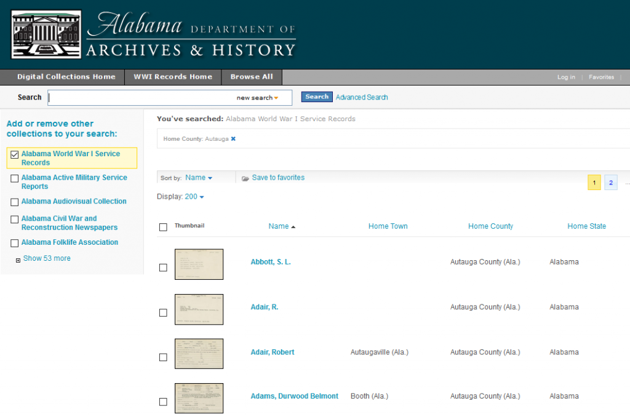Open the Display 200 dropdown

tap(194, 196)
